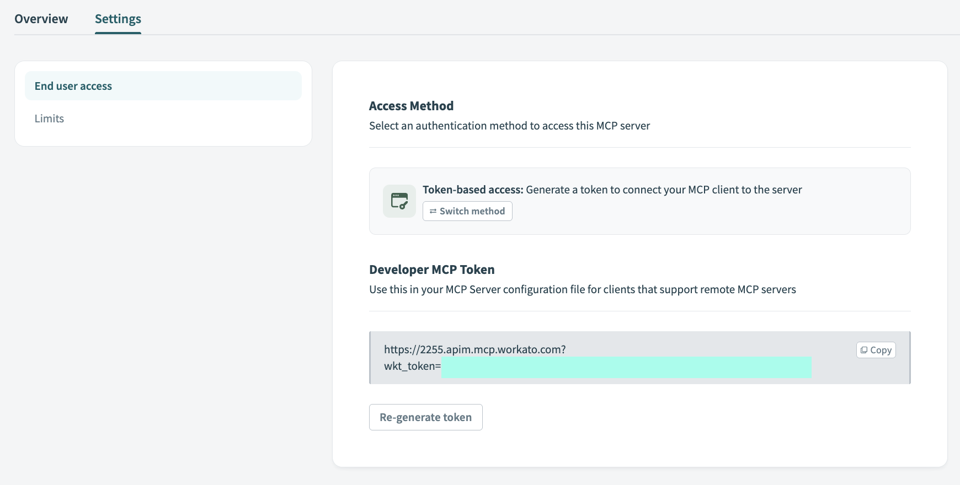Select the Settings tab
Viewport: 960px width, 485px height.
[x=118, y=19]
